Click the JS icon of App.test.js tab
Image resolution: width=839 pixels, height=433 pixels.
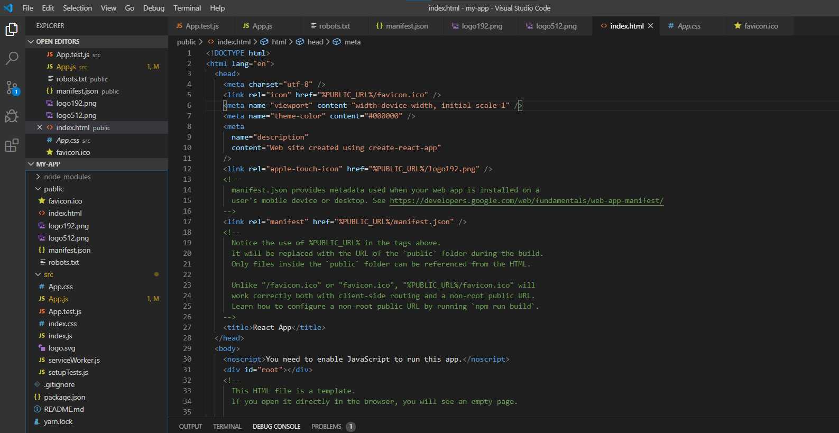[x=179, y=26]
